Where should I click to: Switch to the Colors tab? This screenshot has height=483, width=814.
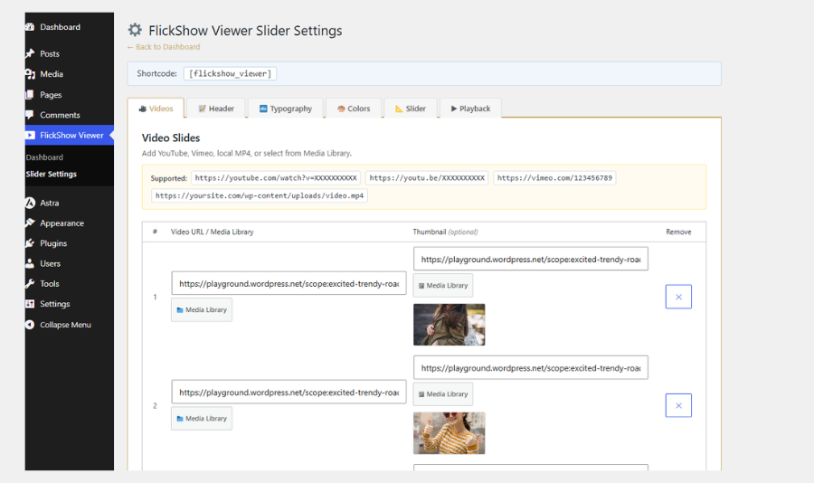[x=354, y=109]
